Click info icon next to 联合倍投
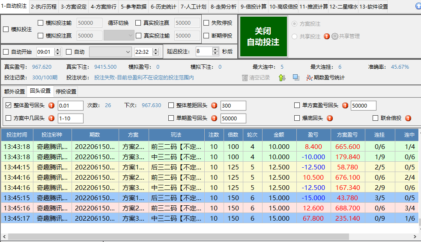 [408, 118]
